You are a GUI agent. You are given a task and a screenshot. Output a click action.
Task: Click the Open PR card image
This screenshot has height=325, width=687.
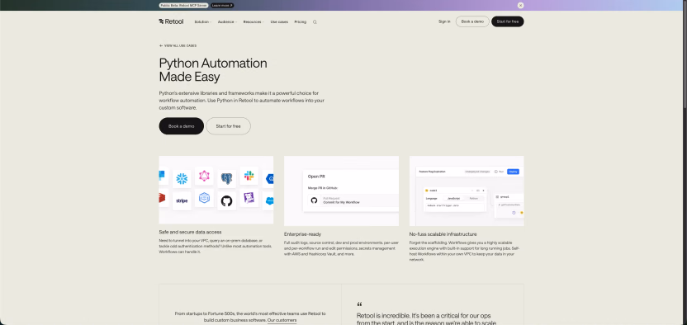point(341,191)
